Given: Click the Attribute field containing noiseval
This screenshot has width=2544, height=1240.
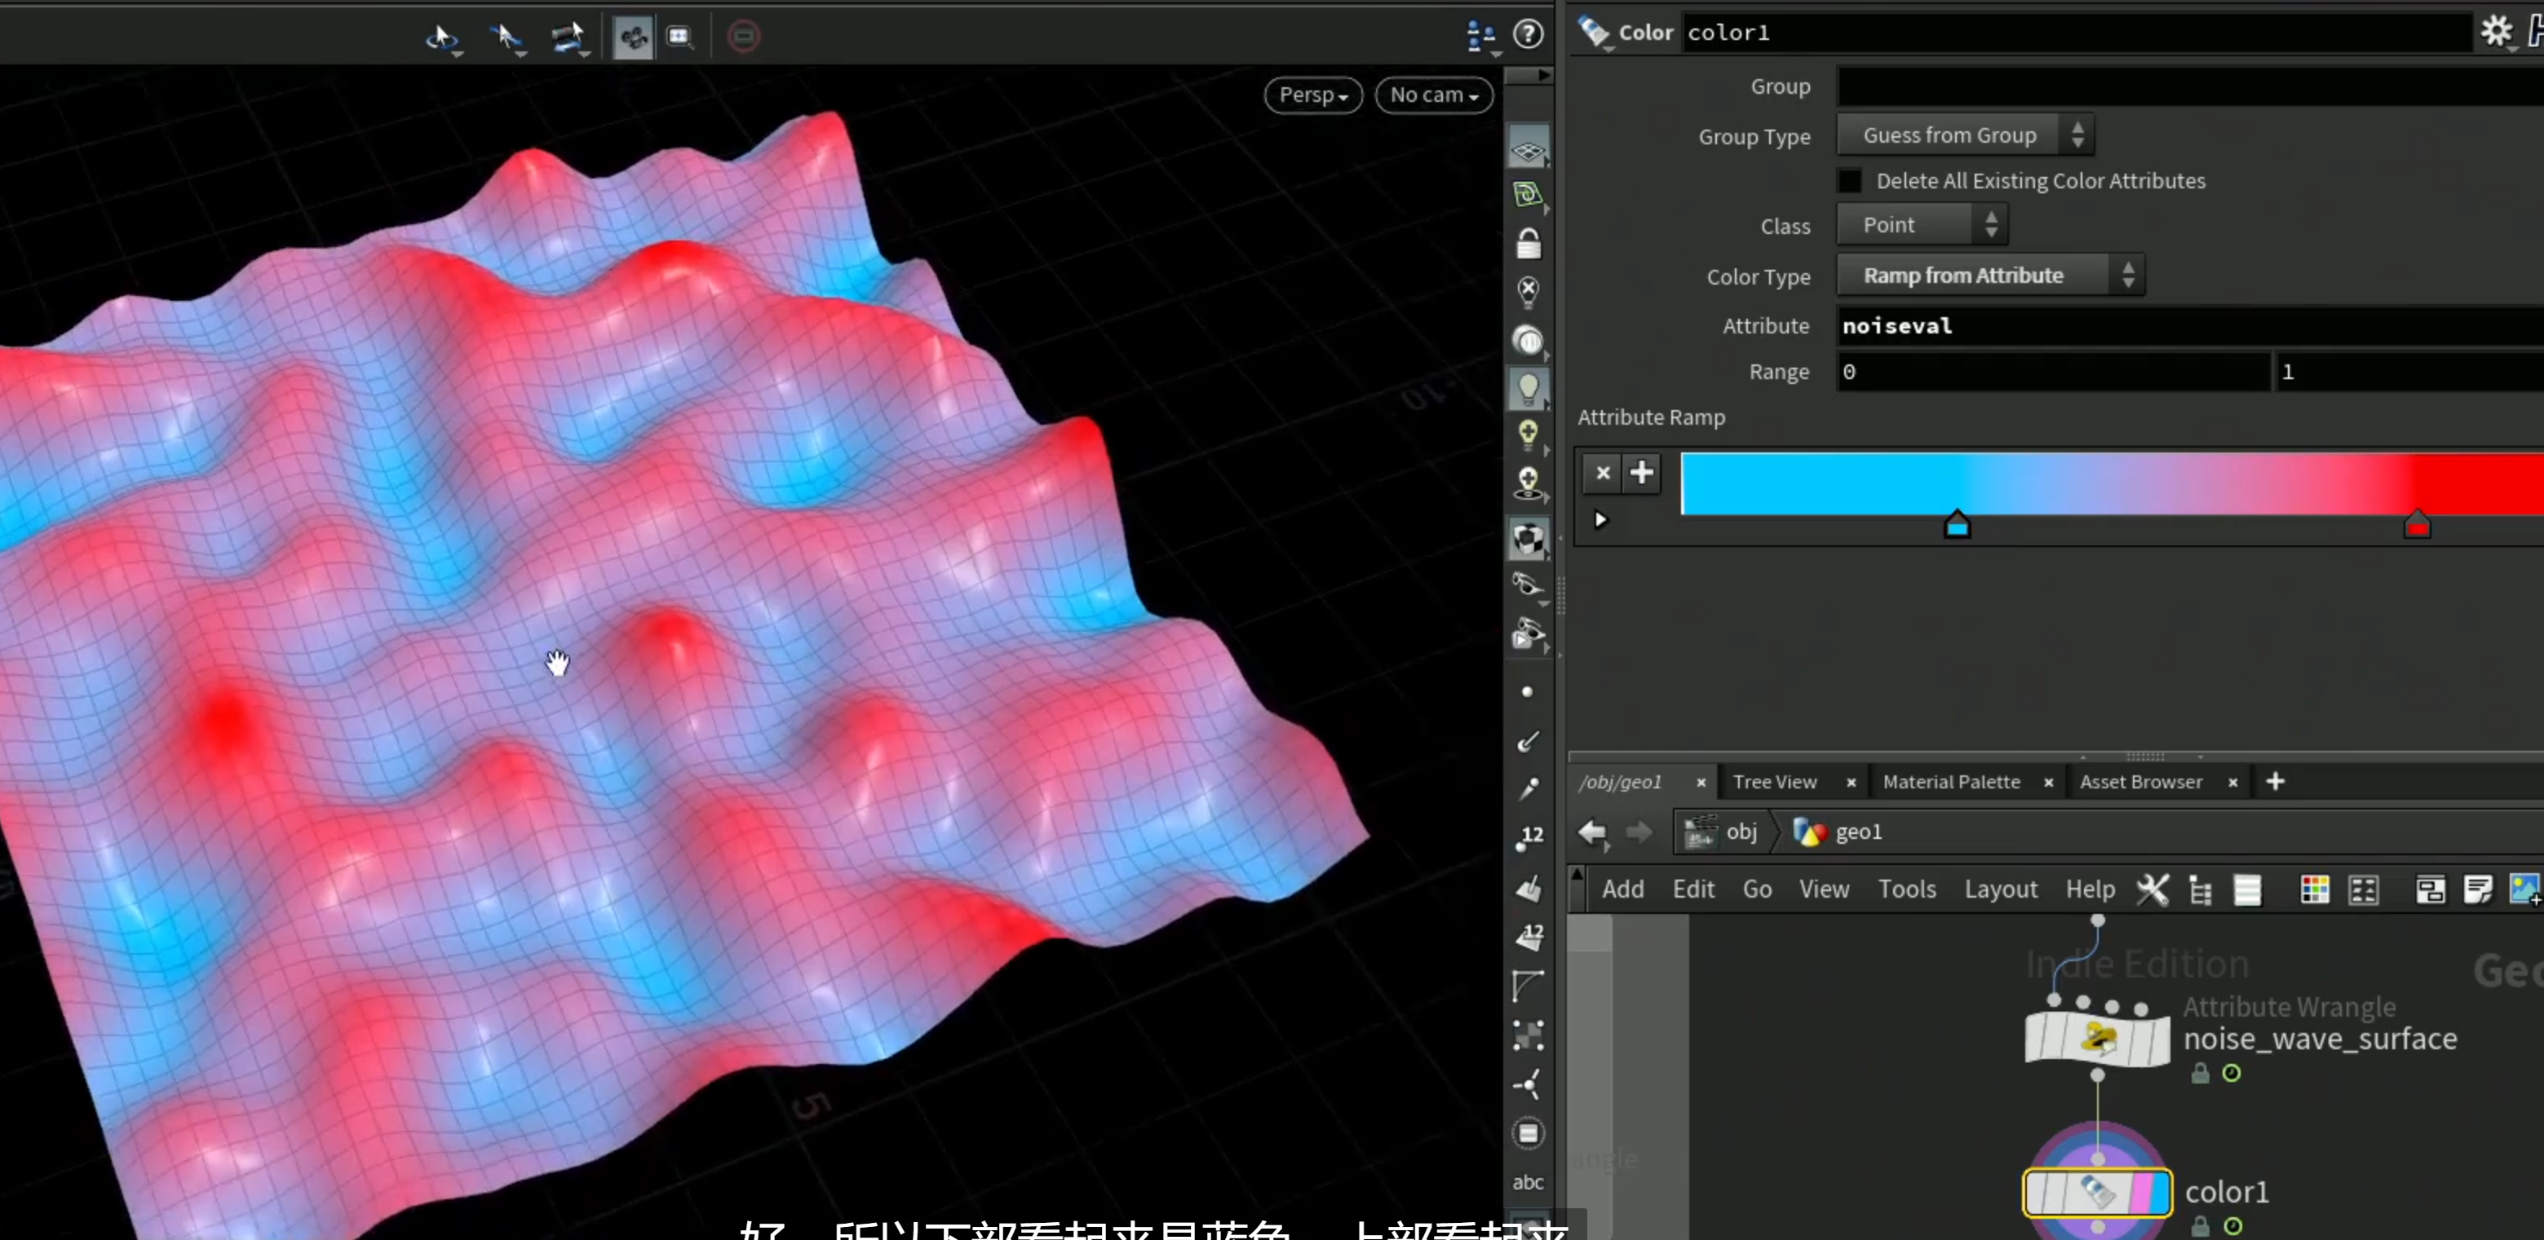Looking at the screenshot, I should point(2189,326).
